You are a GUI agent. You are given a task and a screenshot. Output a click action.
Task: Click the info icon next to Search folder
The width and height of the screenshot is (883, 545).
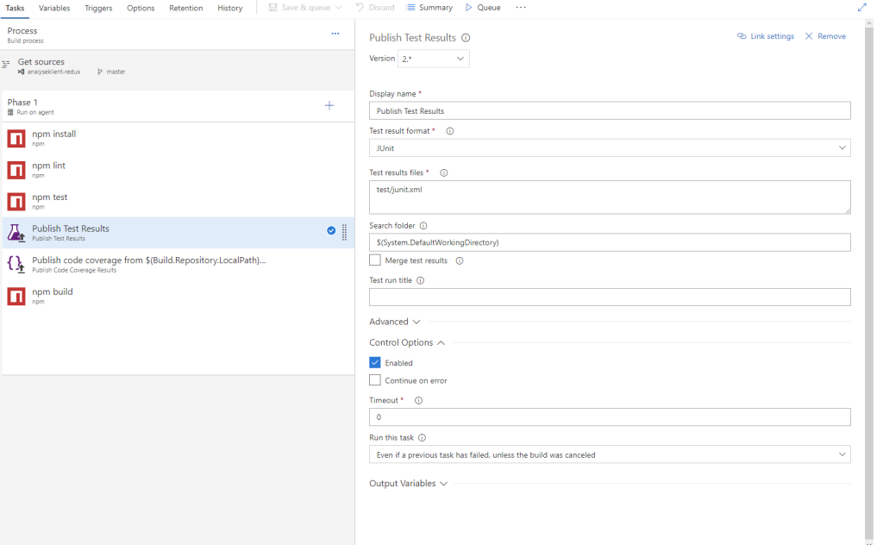pyautogui.click(x=423, y=226)
